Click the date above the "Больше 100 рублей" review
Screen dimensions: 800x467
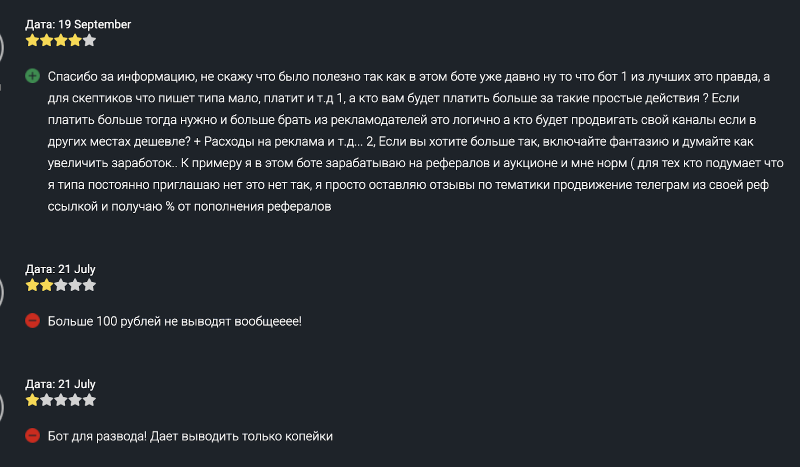[60, 269]
